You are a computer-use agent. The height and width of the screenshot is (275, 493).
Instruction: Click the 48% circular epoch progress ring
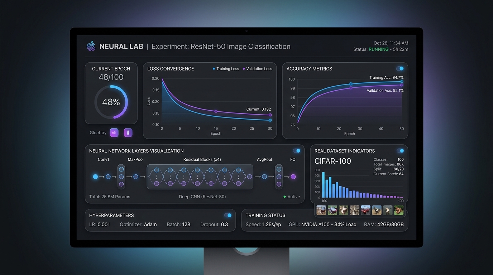(x=111, y=102)
